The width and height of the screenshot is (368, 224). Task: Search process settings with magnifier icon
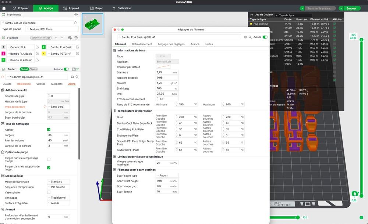[77, 77]
